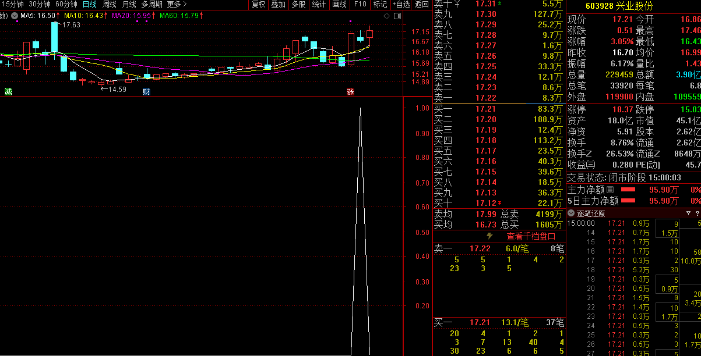Toggle 复权 price adjustment
The height and width of the screenshot is (356, 701).
258,5
